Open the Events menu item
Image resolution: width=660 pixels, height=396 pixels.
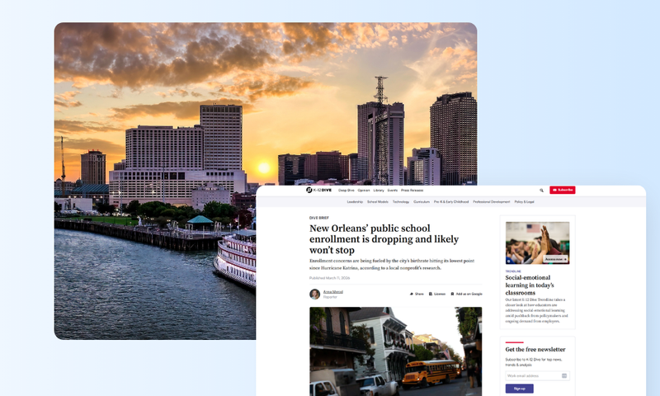(393, 191)
